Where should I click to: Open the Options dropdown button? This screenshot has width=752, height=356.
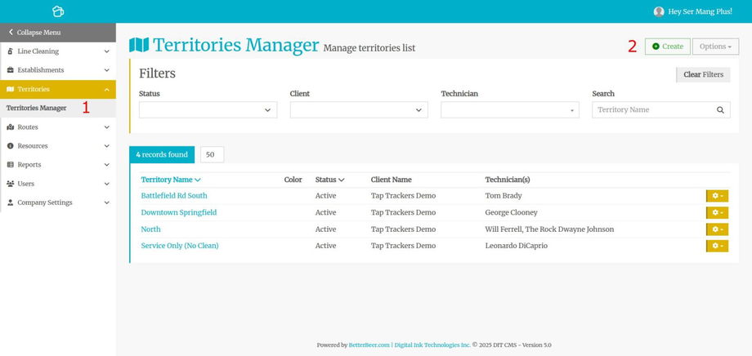coord(715,47)
